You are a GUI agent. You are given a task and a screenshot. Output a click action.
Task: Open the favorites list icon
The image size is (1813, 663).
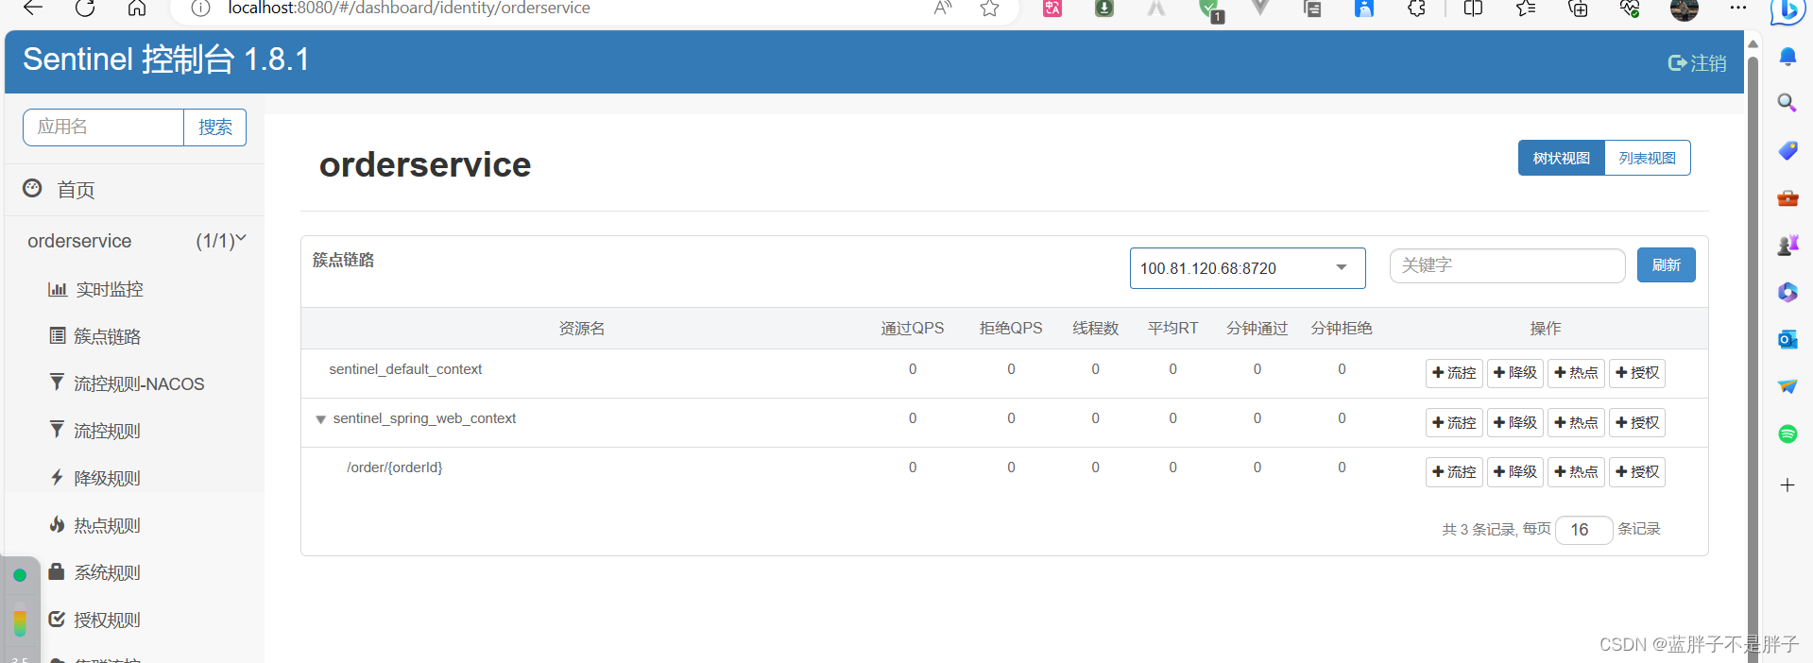pos(1526,8)
